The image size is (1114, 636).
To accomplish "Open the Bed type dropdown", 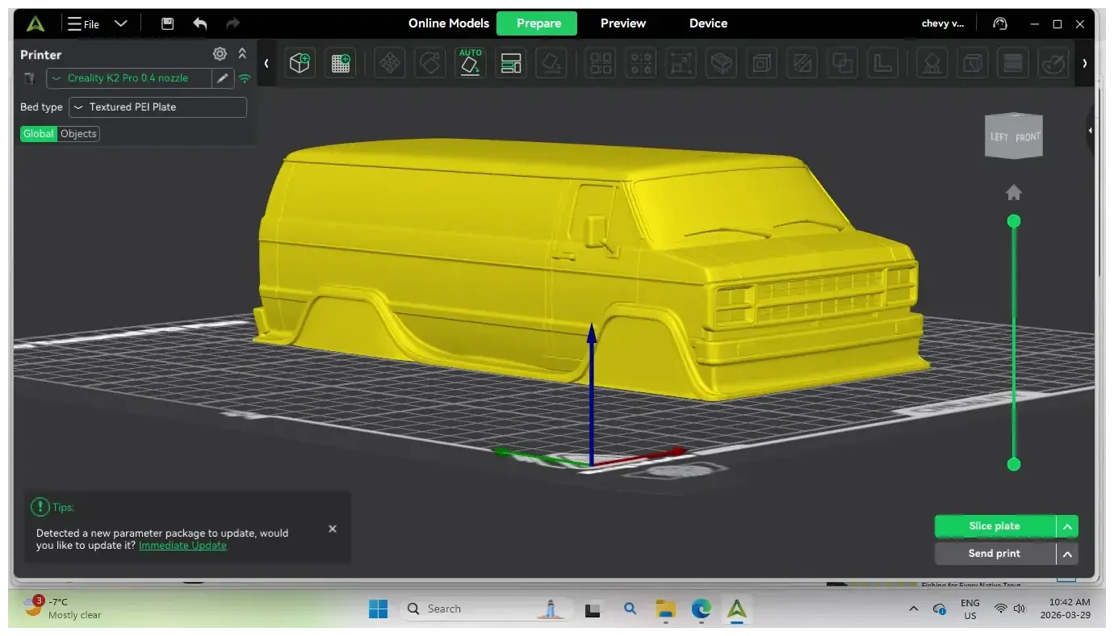I will (x=157, y=107).
